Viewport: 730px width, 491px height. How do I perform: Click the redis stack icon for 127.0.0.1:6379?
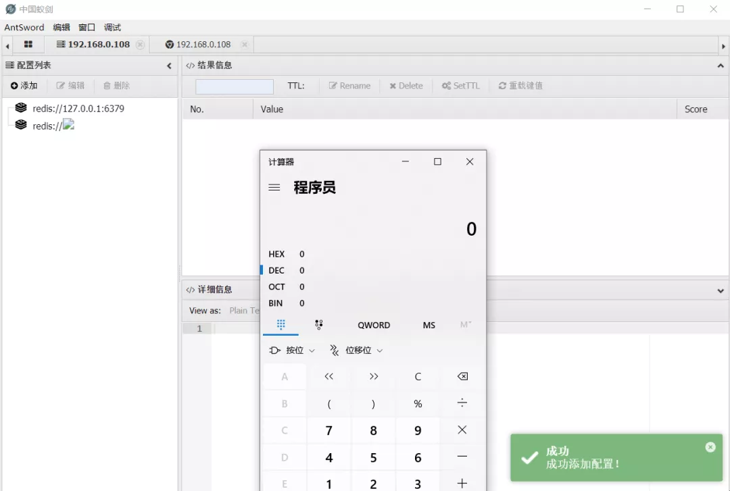tap(21, 108)
